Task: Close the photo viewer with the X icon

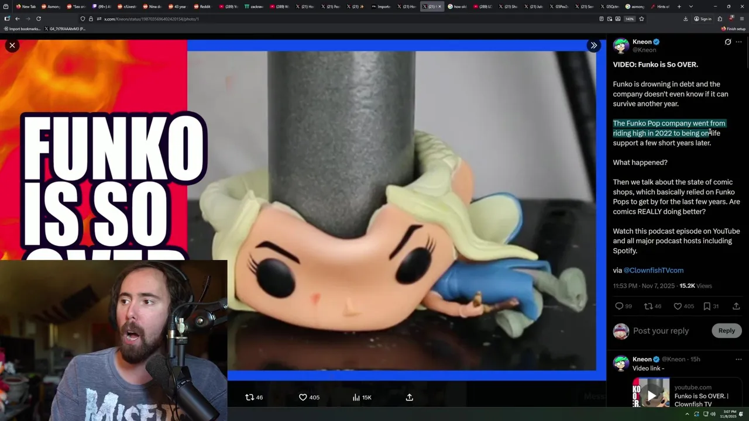Action: pos(12,45)
